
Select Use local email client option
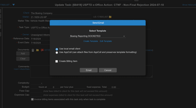[x=57, y=49]
